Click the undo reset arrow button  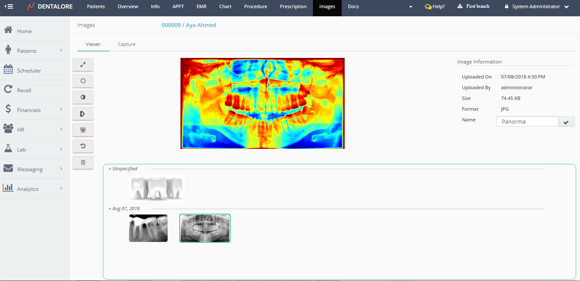[x=83, y=146]
